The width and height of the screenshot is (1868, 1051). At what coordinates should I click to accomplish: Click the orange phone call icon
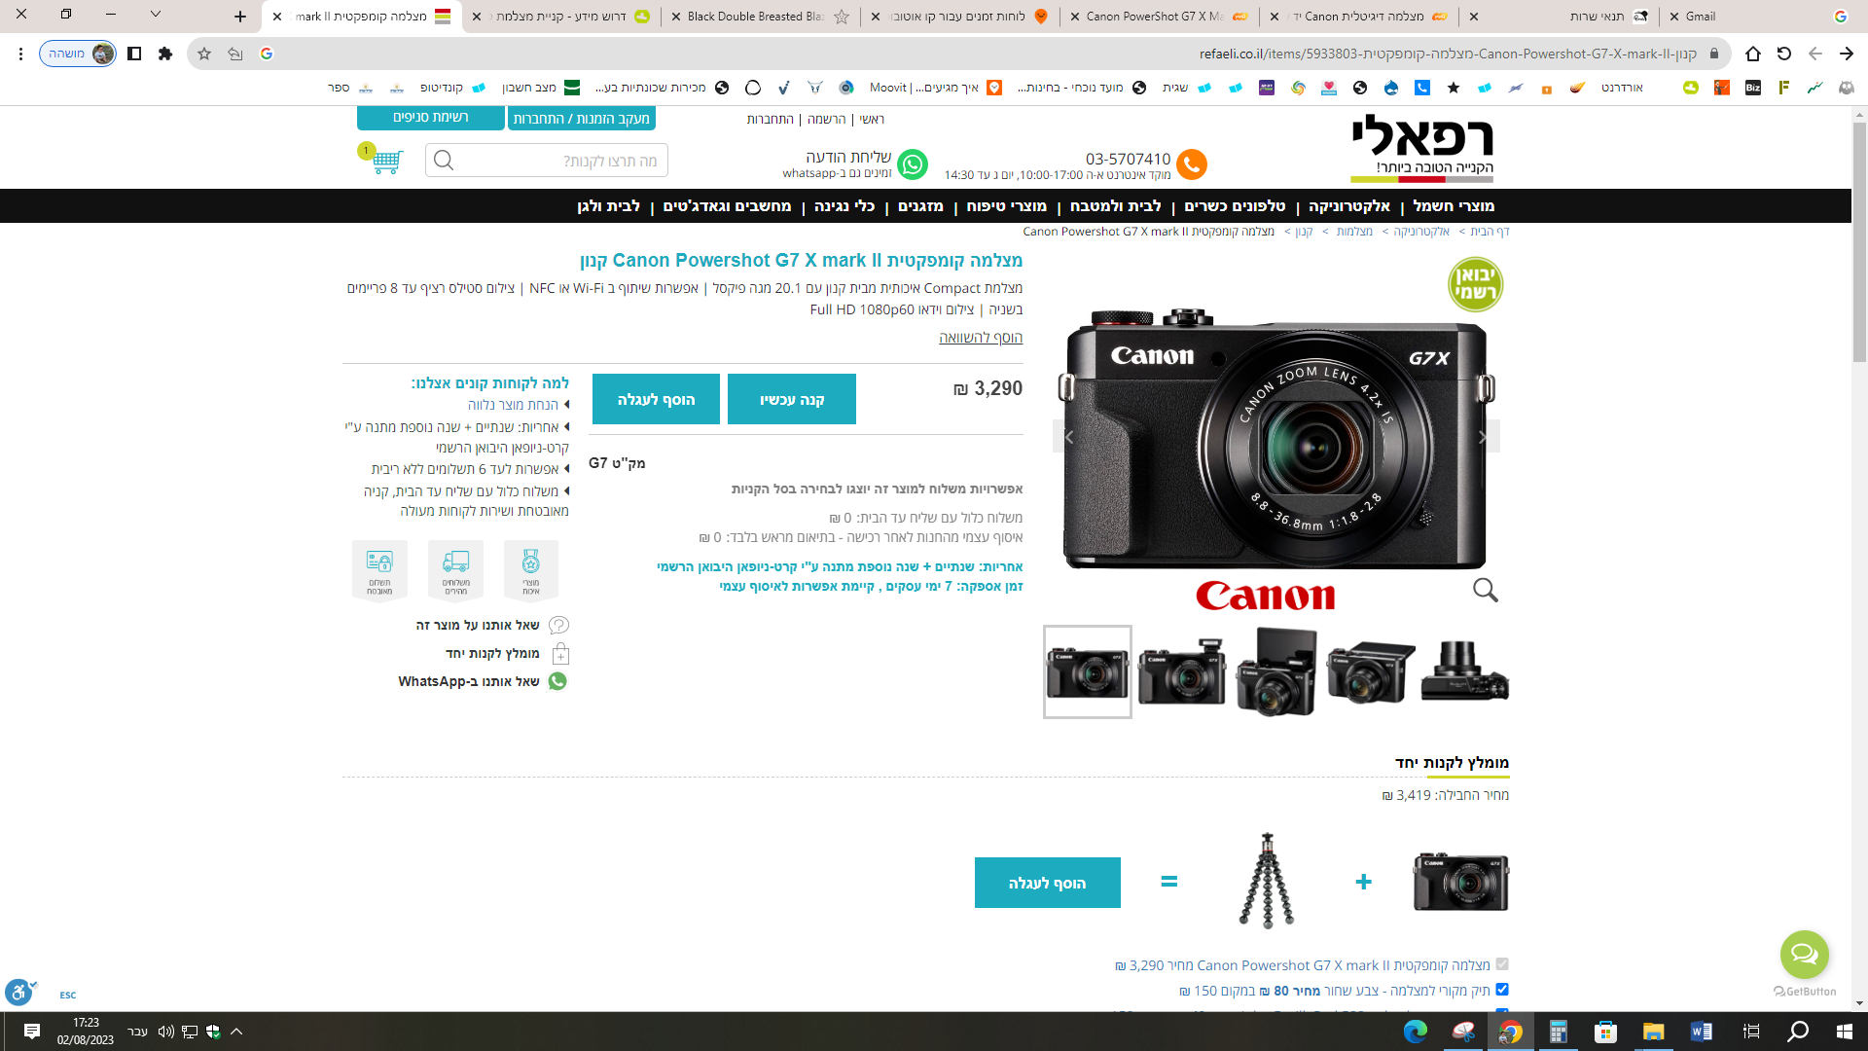click(1191, 164)
